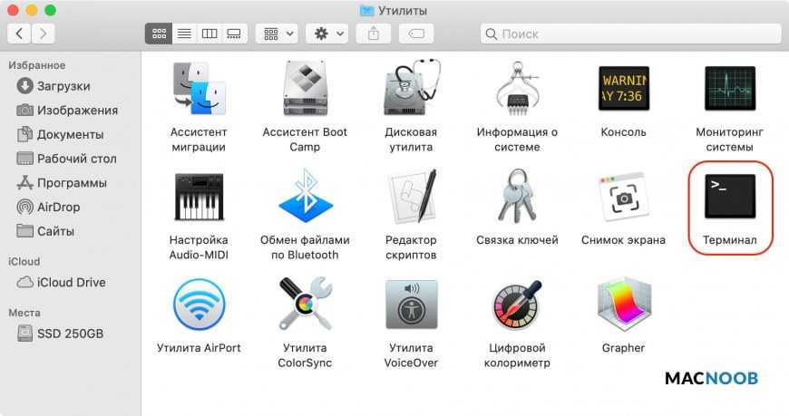Image resolution: width=789 pixels, height=416 pixels.
Task: Go forward with the right arrow button
Action: click(44, 34)
